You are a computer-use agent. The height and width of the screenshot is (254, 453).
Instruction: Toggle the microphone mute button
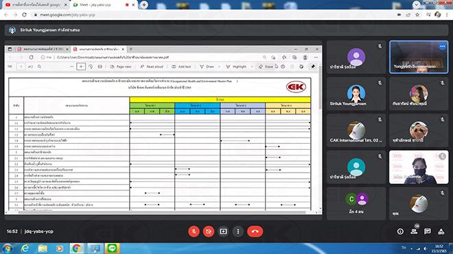[194, 231]
